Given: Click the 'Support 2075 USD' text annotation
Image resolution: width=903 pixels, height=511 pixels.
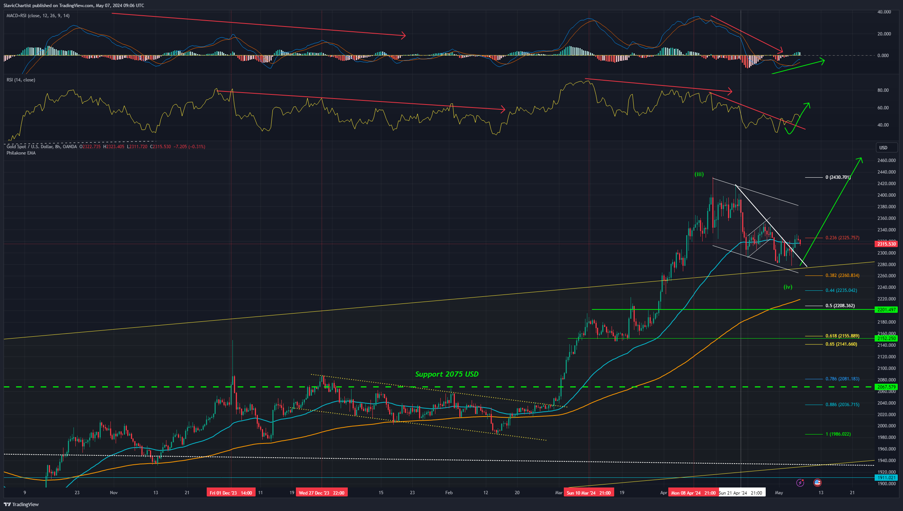Looking at the screenshot, I should [x=447, y=374].
